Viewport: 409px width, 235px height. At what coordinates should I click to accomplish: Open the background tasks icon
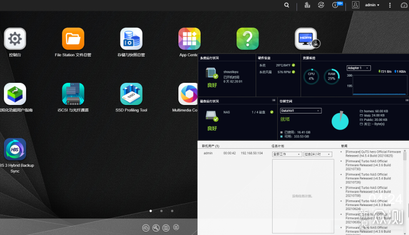point(307,5)
